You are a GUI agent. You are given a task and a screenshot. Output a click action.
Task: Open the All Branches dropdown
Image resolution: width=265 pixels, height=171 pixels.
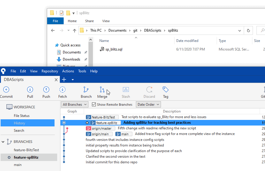point(75,105)
